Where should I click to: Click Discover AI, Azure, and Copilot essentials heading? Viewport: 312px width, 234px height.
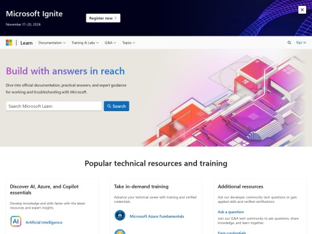pos(44,190)
